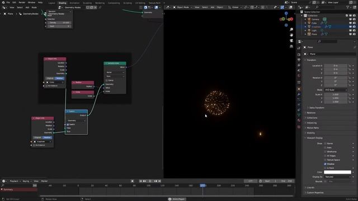The height and width of the screenshot is (201, 358).
Task: Open the Object properties tab icon
Action: pos(299,89)
